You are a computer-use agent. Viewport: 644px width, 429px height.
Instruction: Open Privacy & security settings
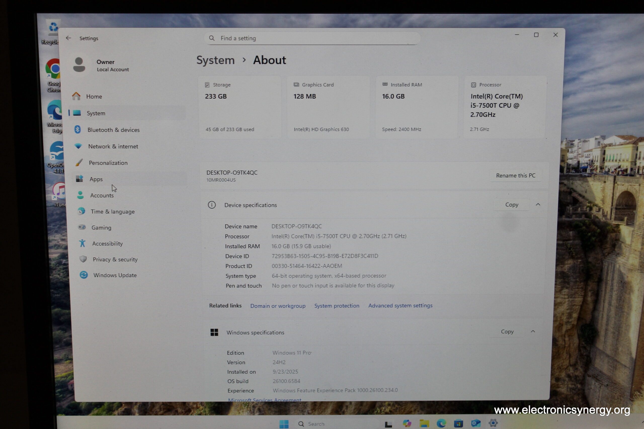(x=115, y=259)
